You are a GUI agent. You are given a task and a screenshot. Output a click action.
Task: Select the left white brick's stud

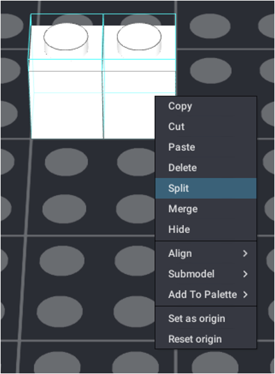(x=66, y=39)
